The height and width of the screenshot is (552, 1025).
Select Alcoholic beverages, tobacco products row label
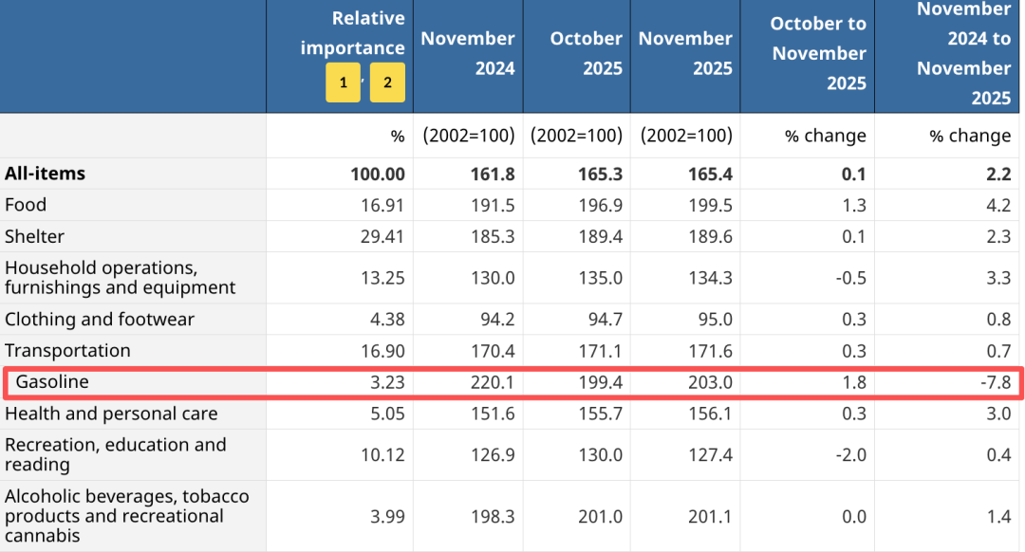point(126,516)
